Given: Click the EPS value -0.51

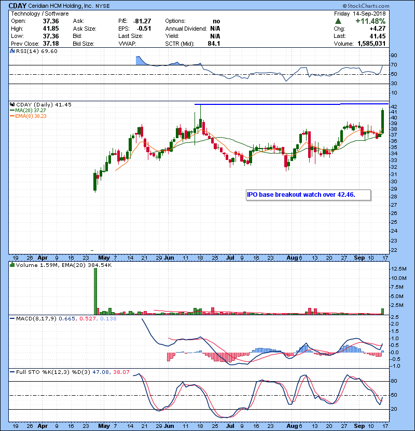Looking at the screenshot, I should coord(144,29).
